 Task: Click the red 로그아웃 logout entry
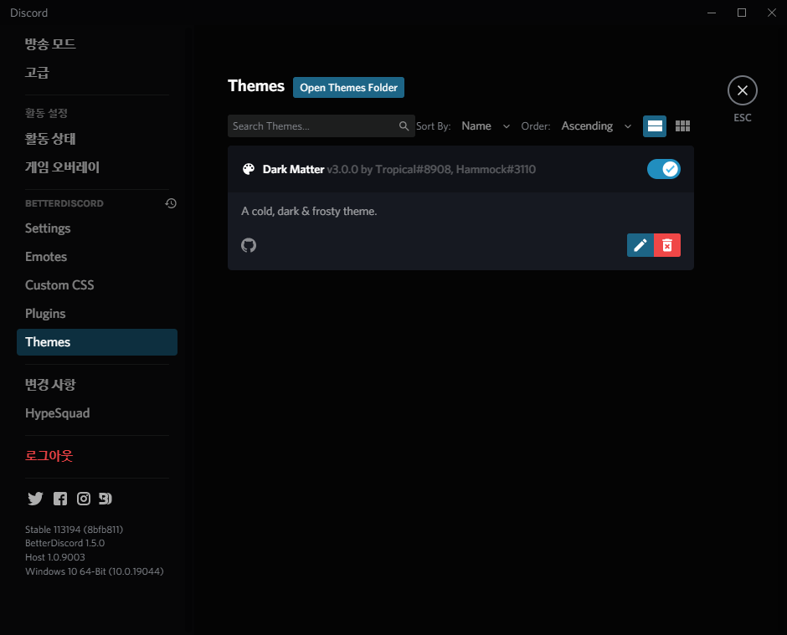click(x=97, y=456)
